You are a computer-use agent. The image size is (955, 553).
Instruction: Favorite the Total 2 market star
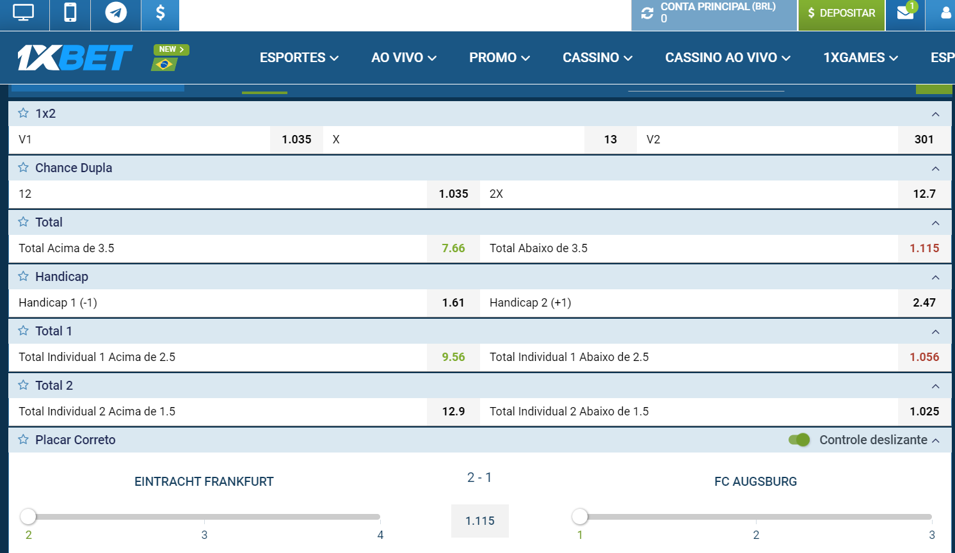(x=24, y=385)
